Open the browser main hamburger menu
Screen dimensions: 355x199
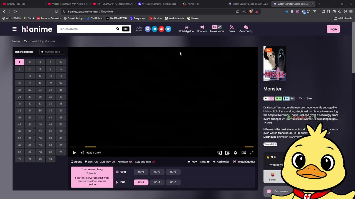[x=351, y=12]
